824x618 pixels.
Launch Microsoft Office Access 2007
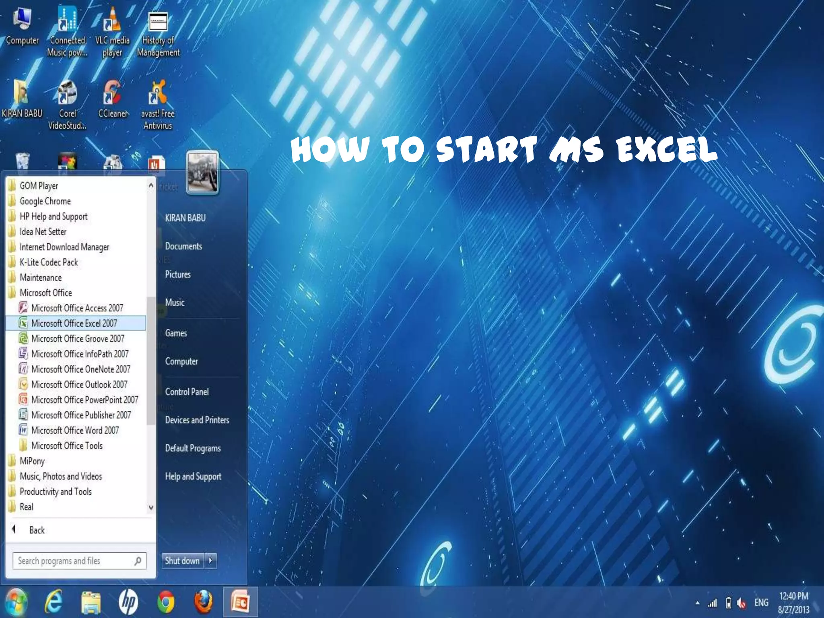(76, 308)
